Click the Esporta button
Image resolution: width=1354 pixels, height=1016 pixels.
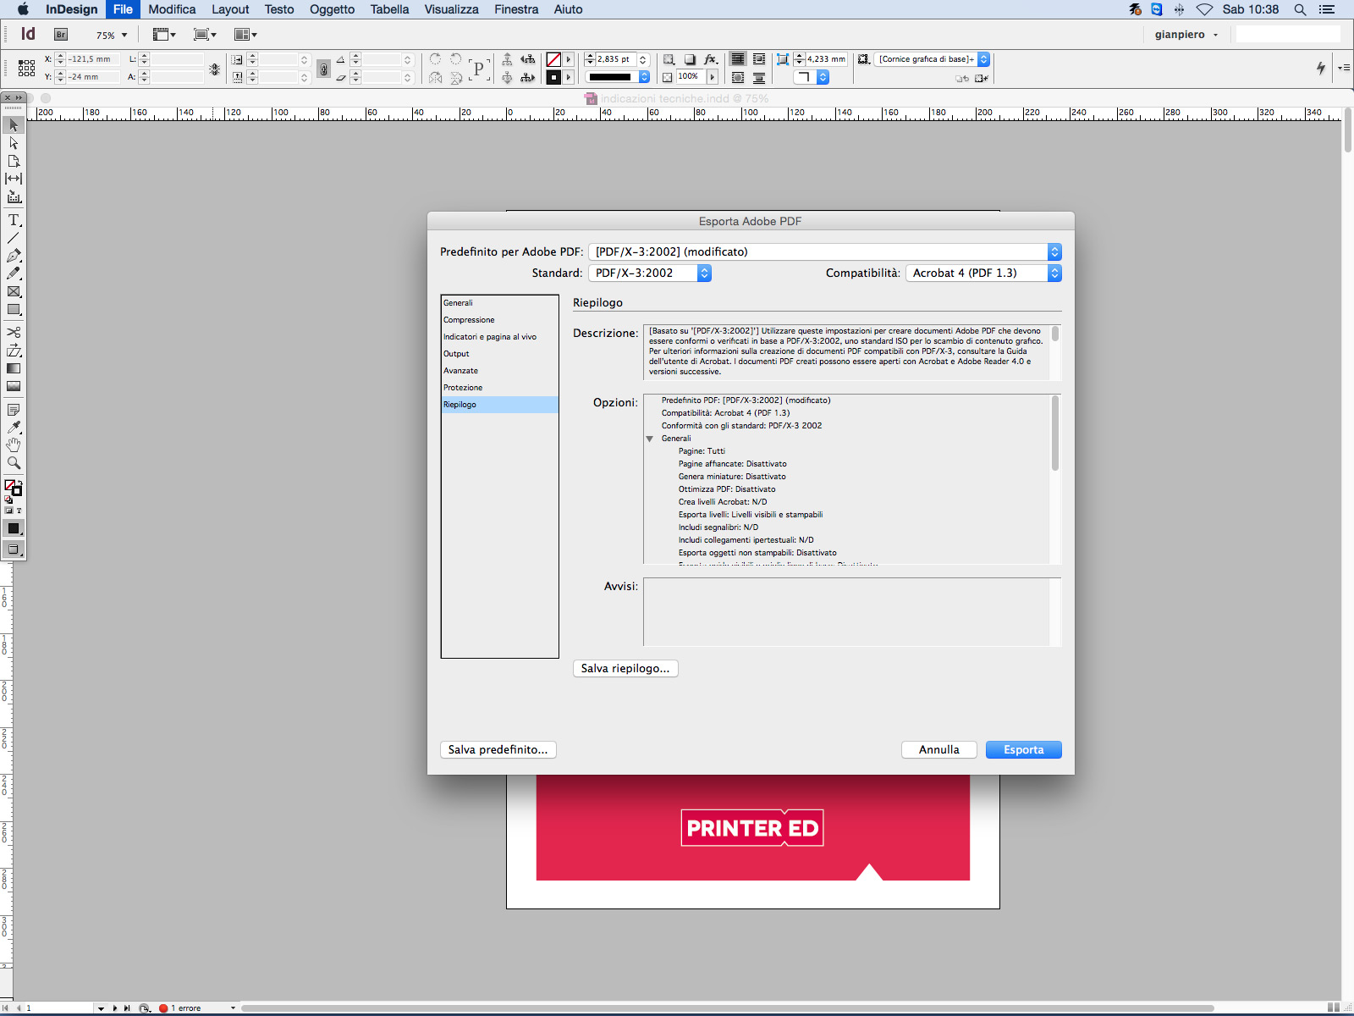click(1023, 749)
